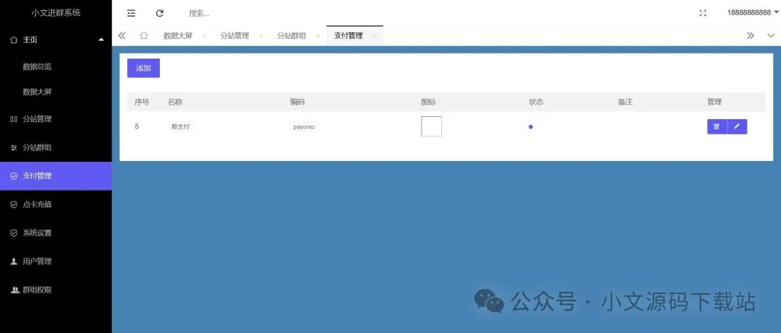
Task: Enter fullscreen using the expand icon
Action: tap(703, 14)
